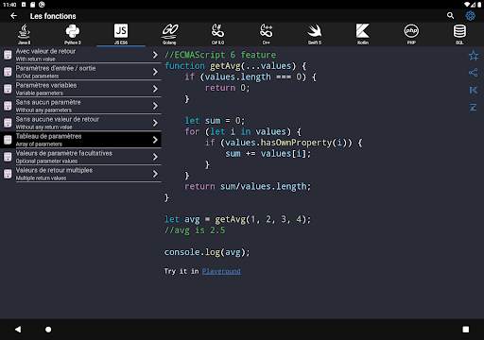Screen dimensions: 484x340
Task: Select 'Valeurs de paramètre facultatives' entry
Action: 80,157
